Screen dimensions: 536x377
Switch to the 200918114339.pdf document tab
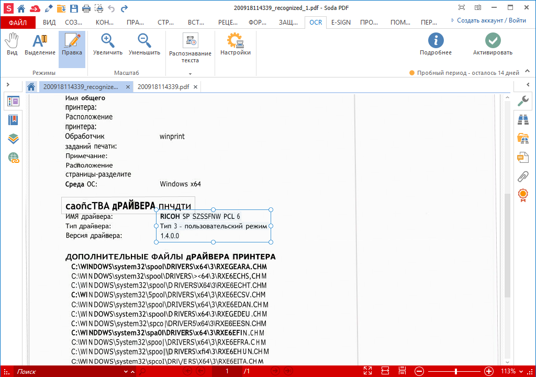[x=163, y=87]
